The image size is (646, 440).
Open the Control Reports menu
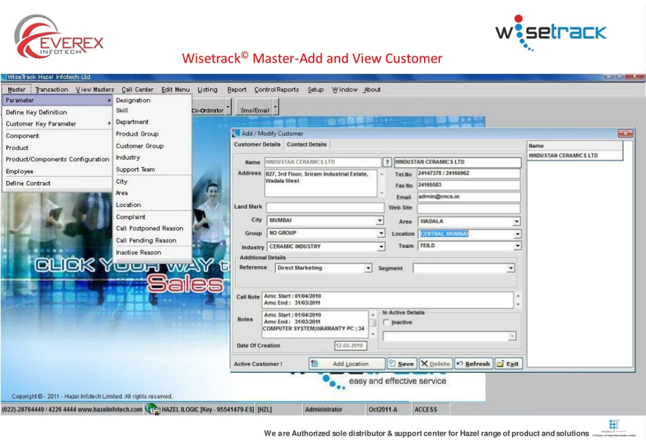[x=277, y=90]
